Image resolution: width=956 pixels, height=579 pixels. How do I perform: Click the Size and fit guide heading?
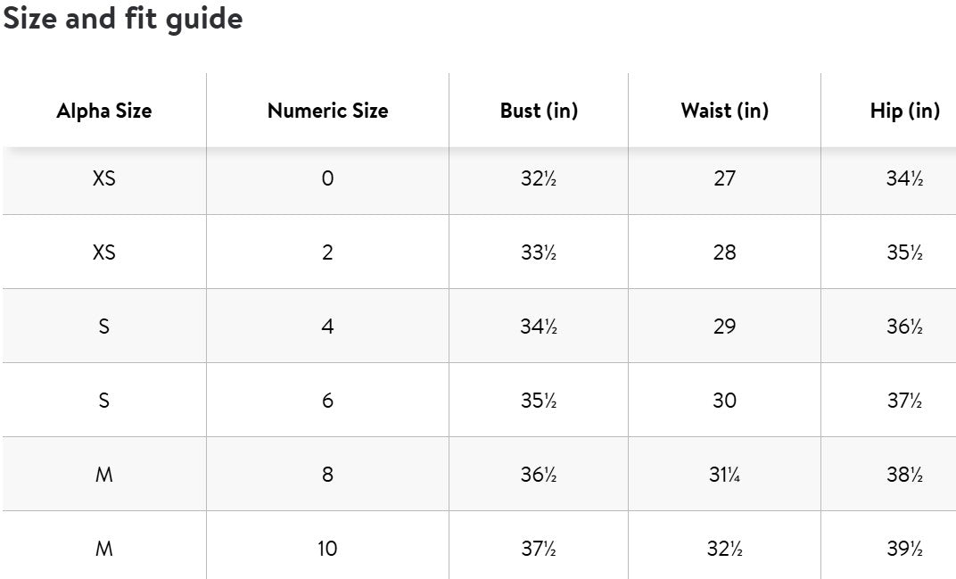coord(123,19)
